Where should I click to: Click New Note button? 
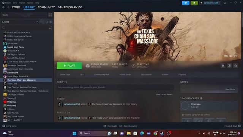(x=230, y=89)
